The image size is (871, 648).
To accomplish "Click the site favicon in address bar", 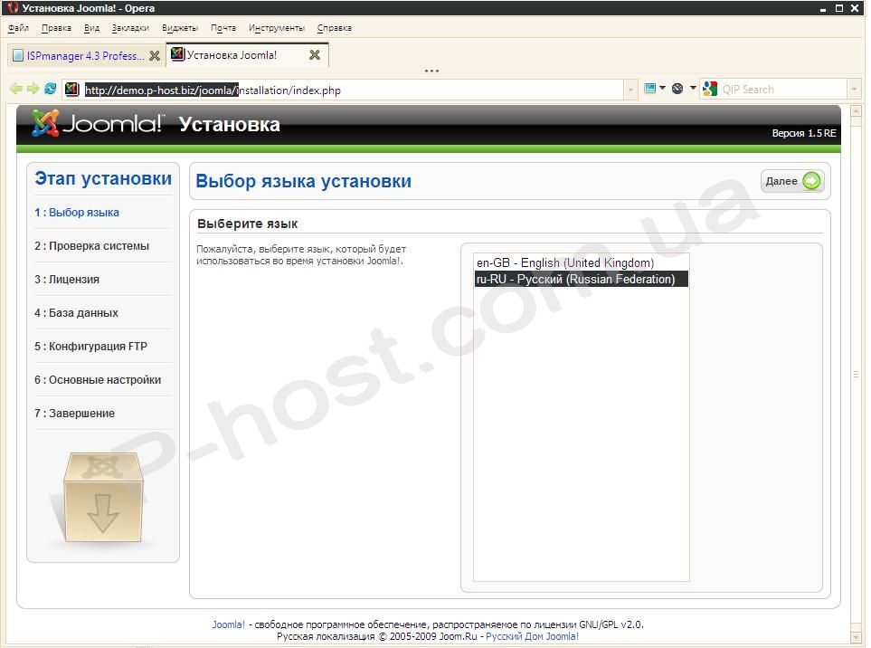I will pyautogui.click(x=72, y=89).
